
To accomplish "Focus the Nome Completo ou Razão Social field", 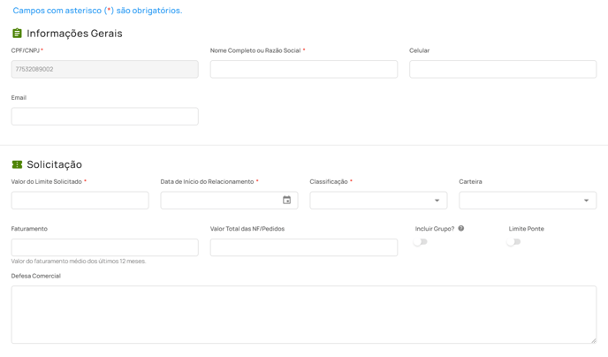I will click(303, 69).
